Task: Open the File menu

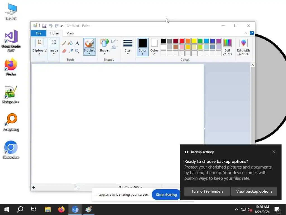Action: tap(39, 33)
